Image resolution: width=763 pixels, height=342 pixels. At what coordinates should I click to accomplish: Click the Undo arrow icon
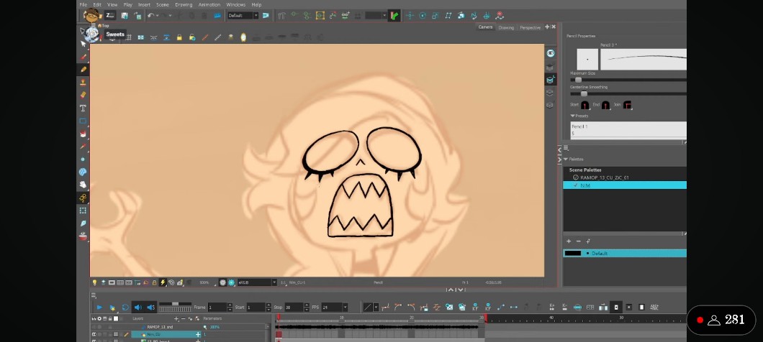click(x=150, y=15)
